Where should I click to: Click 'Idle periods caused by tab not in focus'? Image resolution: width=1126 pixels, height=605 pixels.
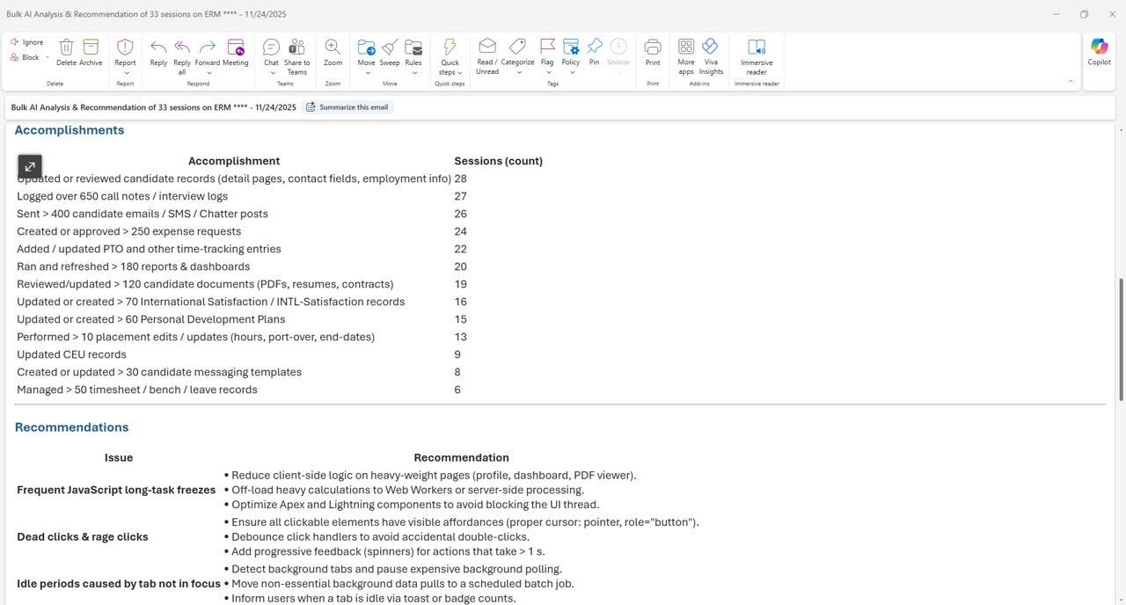click(x=119, y=584)
